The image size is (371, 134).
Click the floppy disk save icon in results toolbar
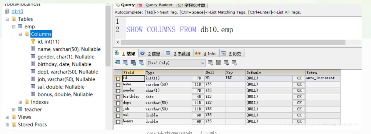click(218, 63)
